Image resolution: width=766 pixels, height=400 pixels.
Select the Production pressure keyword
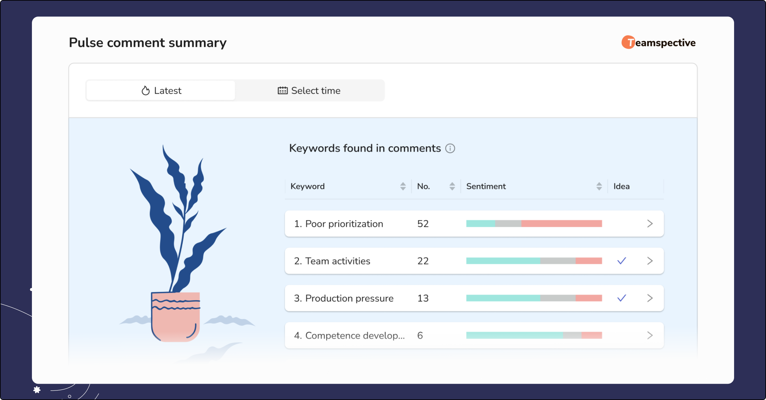click(x=343, y=298)
